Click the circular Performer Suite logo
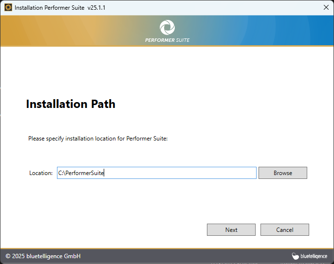 (x=167, y=27)
